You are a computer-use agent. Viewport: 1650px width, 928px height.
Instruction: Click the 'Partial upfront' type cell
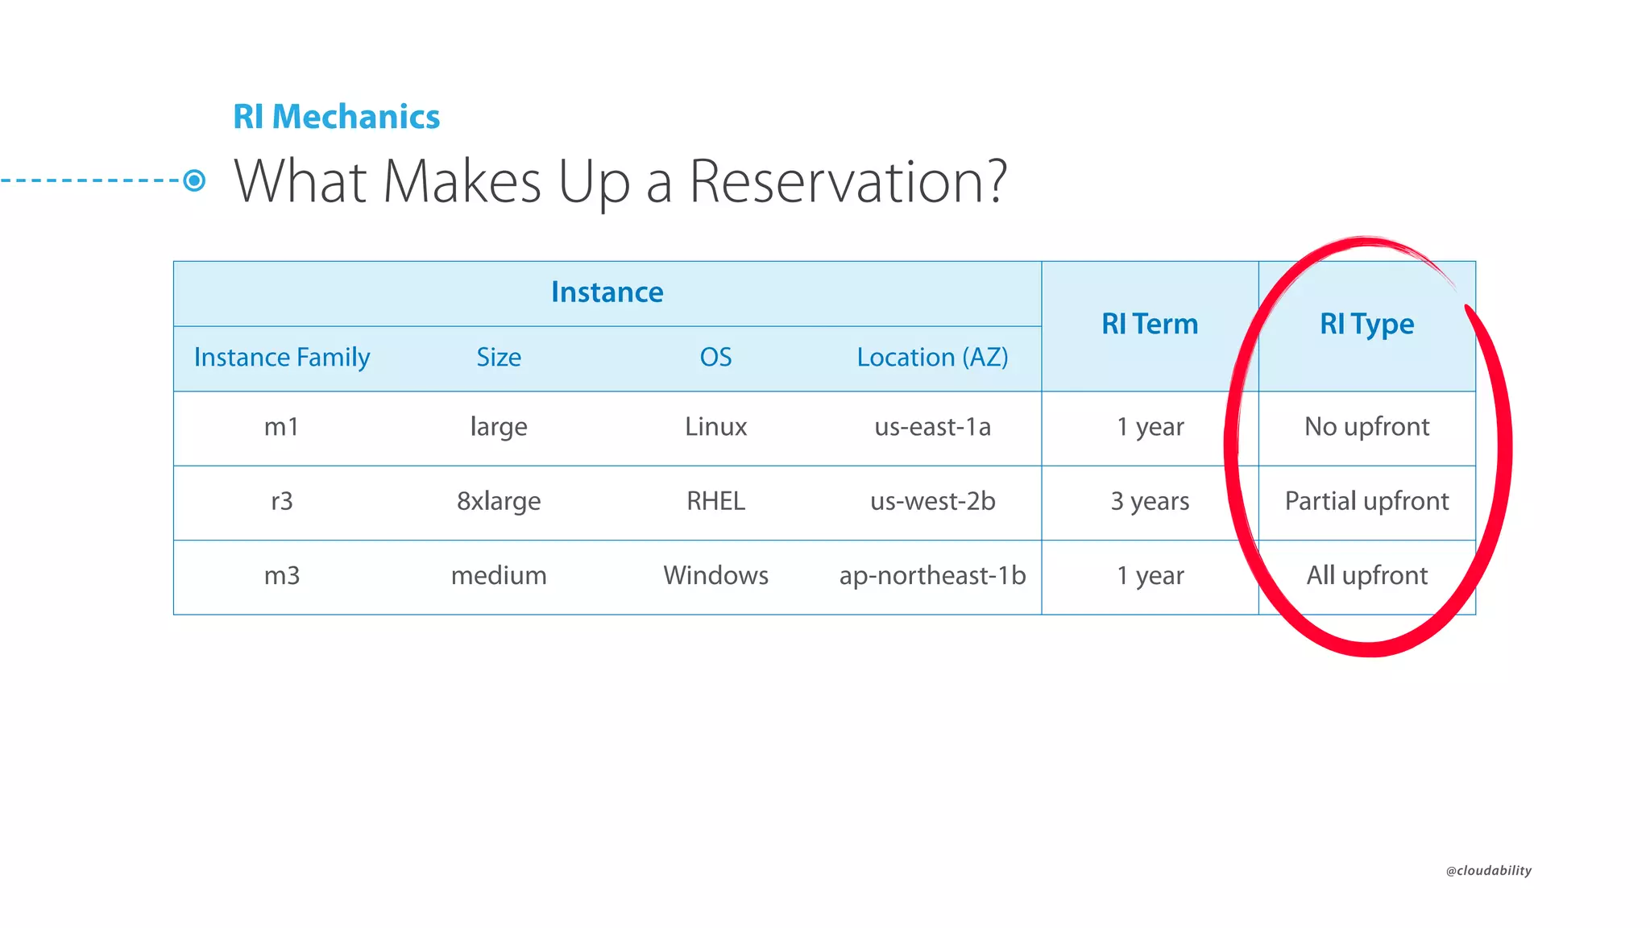[x=1366, y=501]
